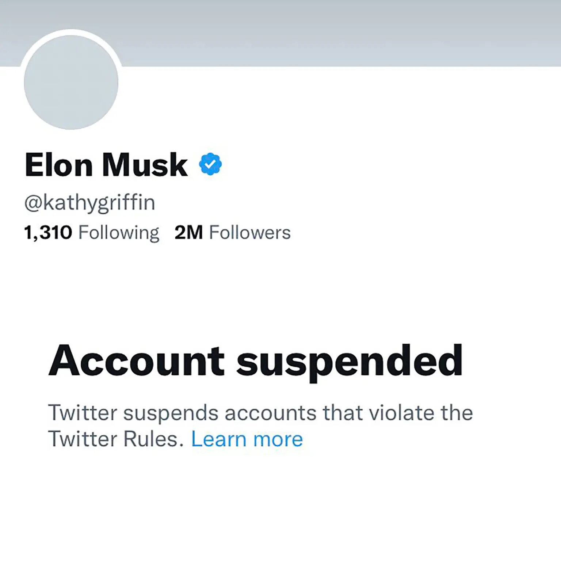
Task: Open the gray profile avatar placeholder
Action: [71, 82]
